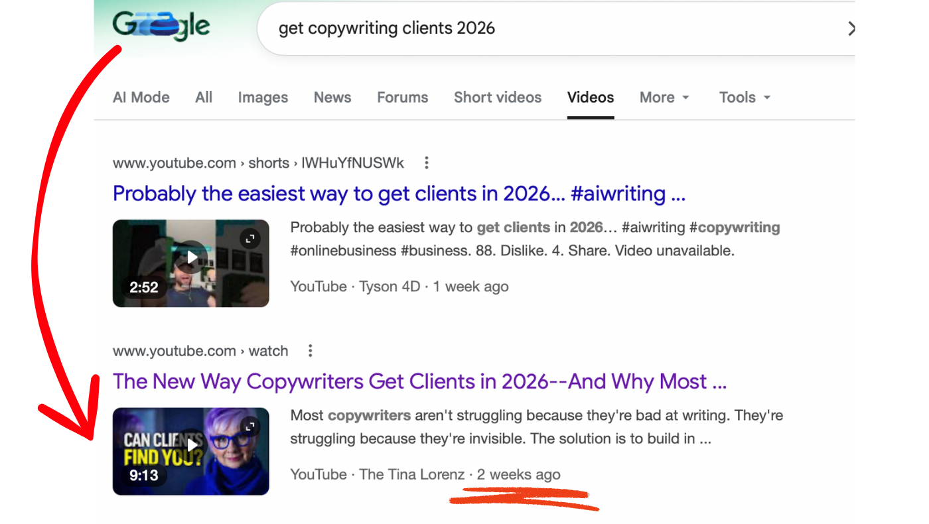This screenshot has height=524, width=929.
Task: Click the Google logo
Action: click(161, 27)
